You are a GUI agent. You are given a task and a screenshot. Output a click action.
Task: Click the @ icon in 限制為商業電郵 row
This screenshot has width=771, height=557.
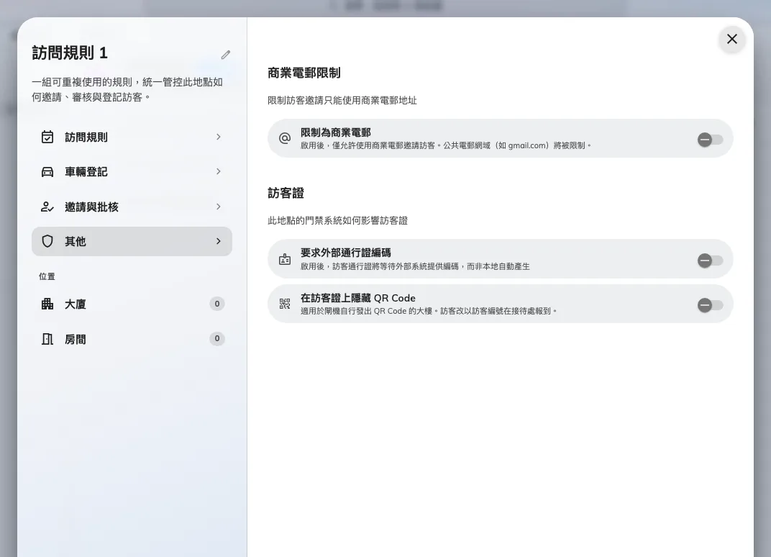point(285,138)
